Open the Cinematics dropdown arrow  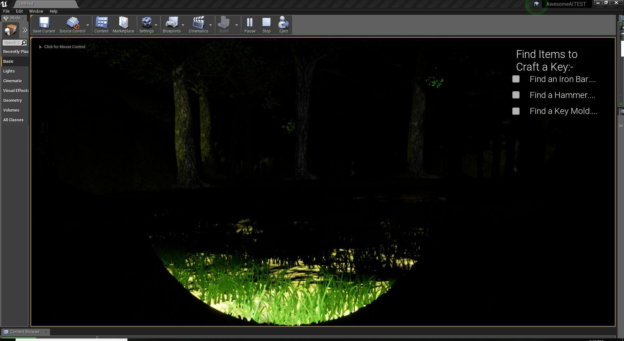[x=211, y=25]
